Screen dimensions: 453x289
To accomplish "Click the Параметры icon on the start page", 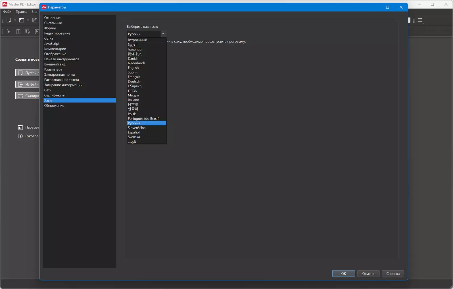I will 20,127.
